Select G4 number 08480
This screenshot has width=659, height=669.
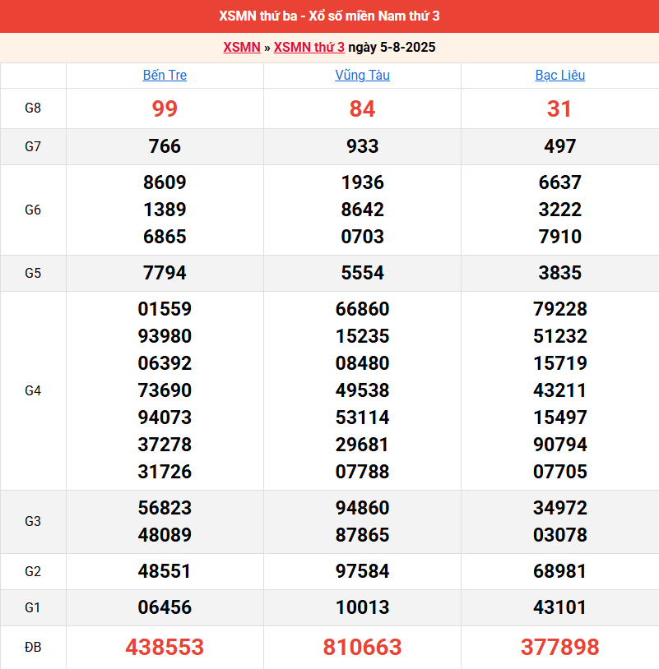coord(362,363)
